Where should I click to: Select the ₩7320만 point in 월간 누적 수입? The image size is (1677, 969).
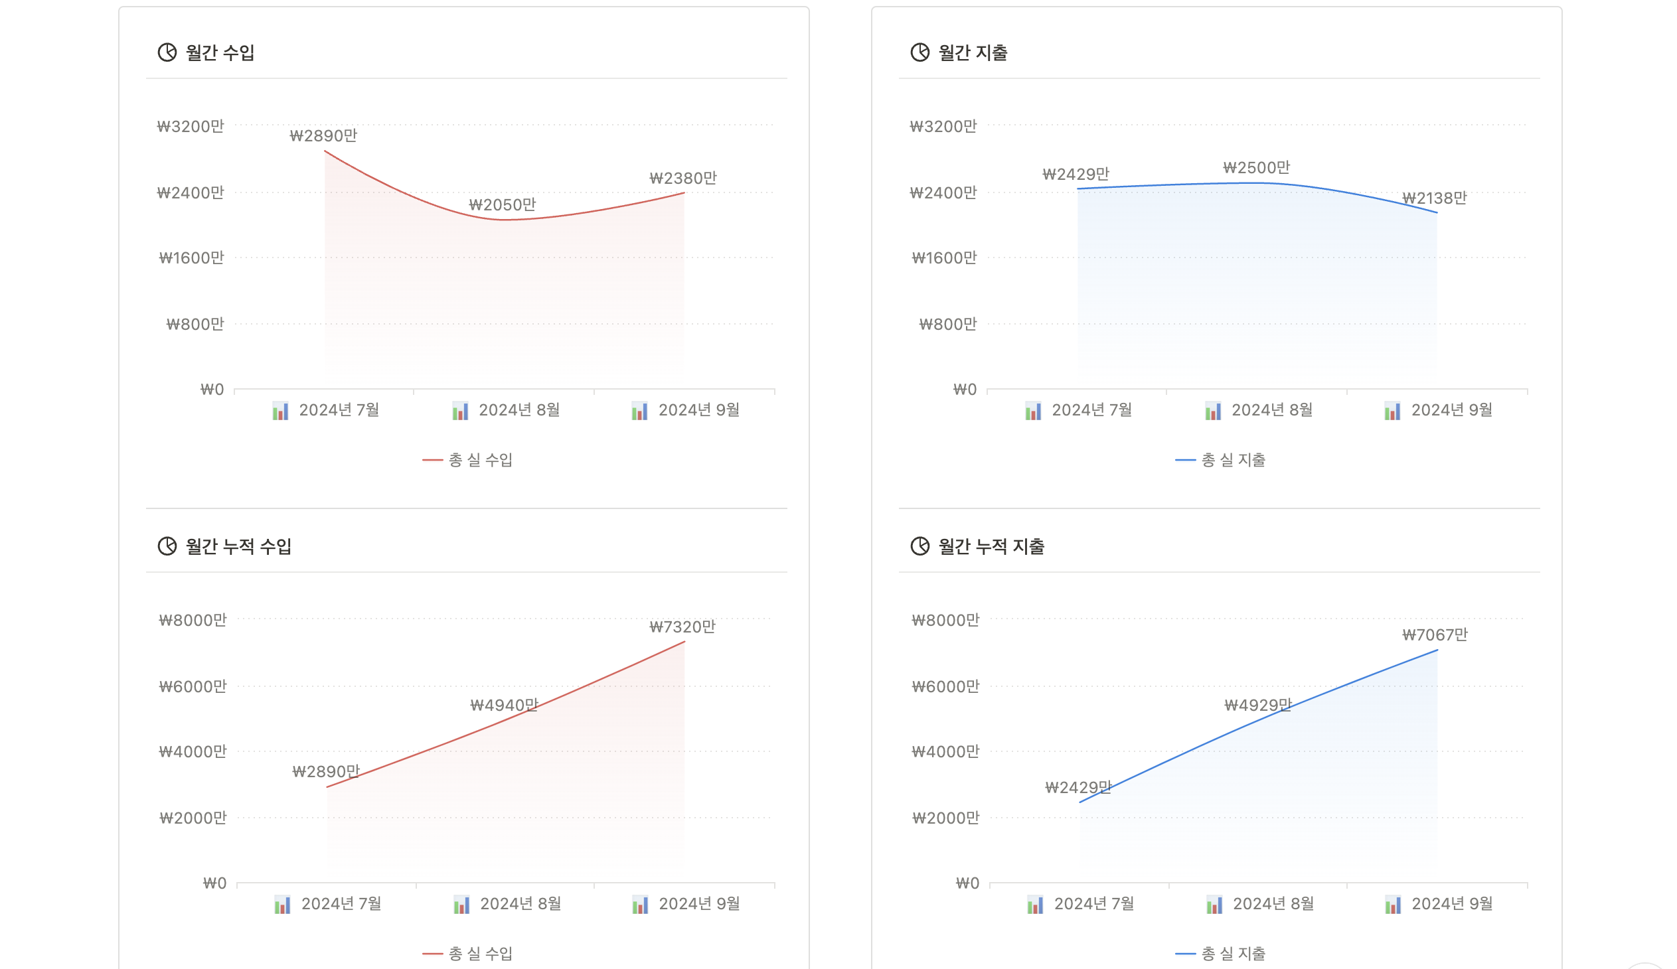tap(684, 642)
